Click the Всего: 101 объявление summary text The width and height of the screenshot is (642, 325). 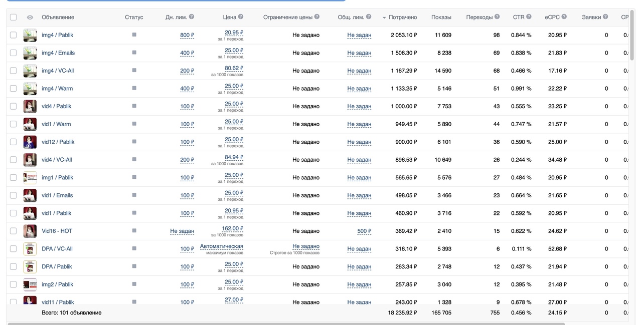point(72,312)
